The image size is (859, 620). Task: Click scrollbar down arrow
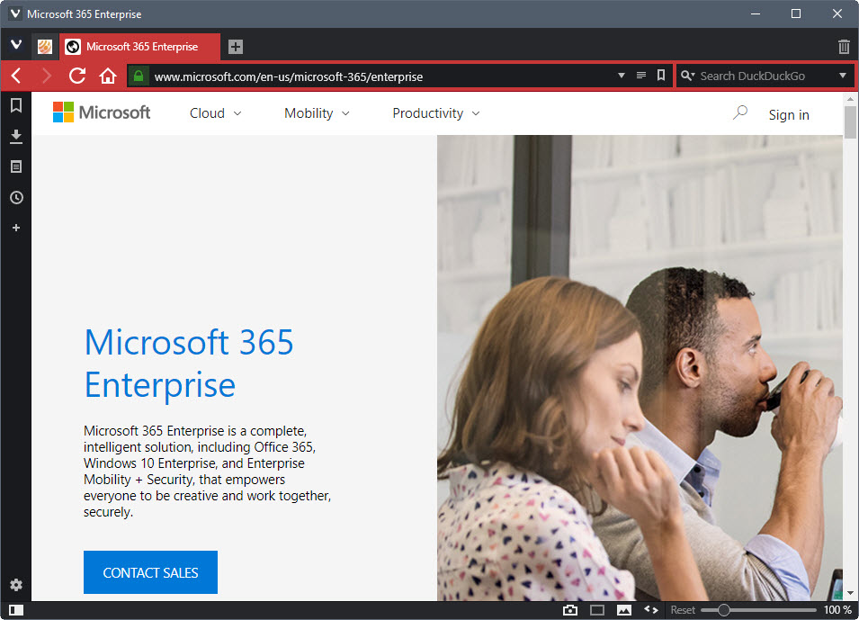[850, 593]
